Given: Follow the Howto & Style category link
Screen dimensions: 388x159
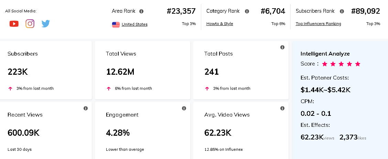Looking at the screenshot, I should coord(219,24).
